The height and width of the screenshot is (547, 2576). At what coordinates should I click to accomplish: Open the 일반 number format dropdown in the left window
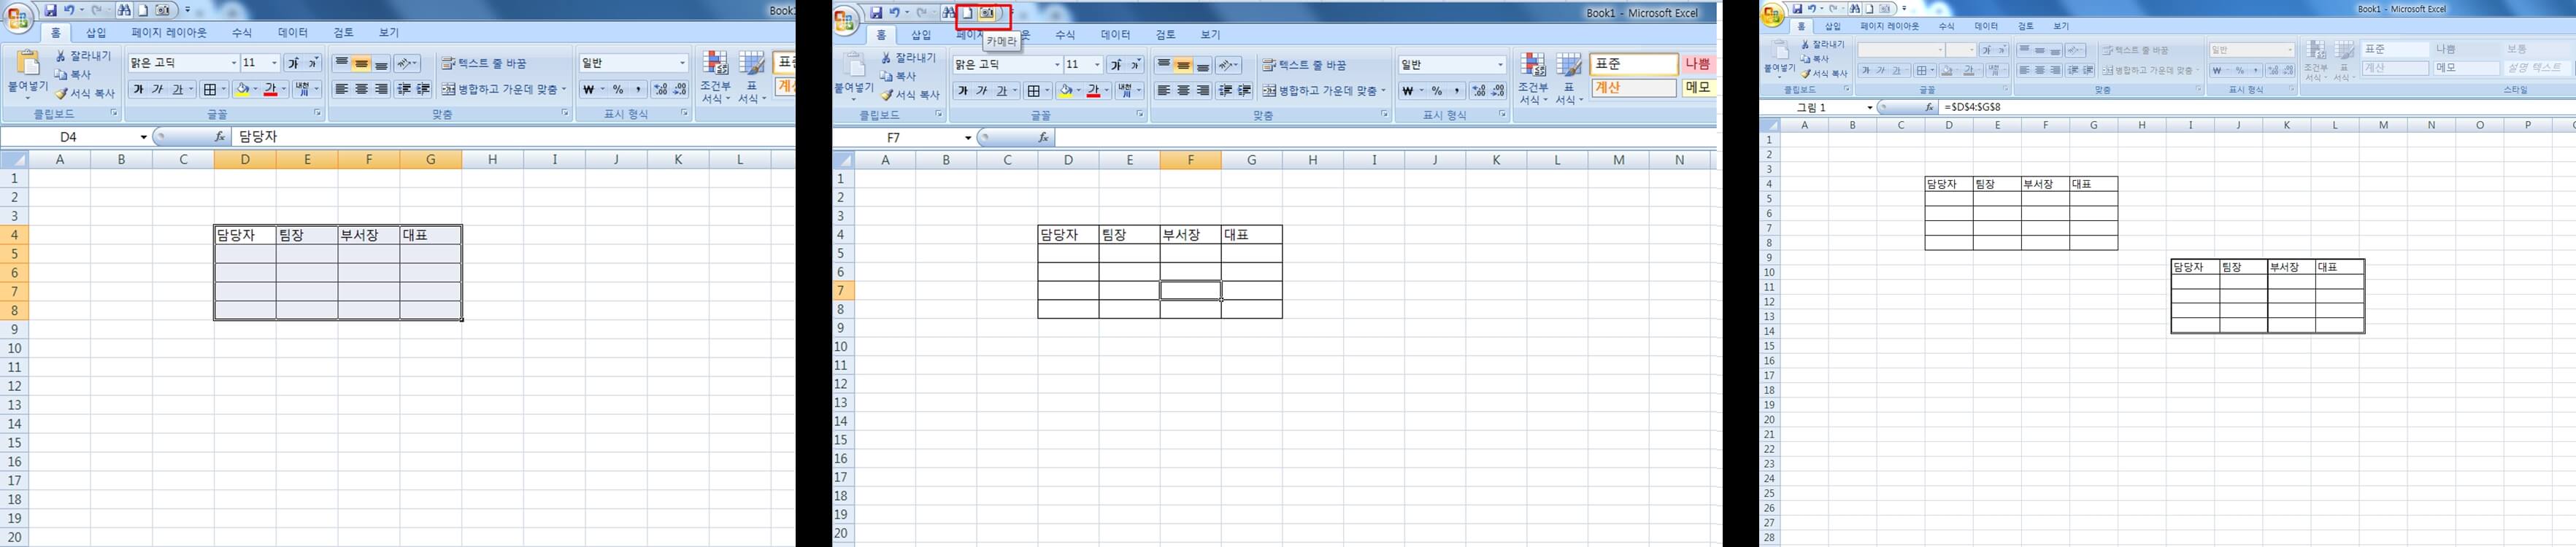(x=683, y=63)
